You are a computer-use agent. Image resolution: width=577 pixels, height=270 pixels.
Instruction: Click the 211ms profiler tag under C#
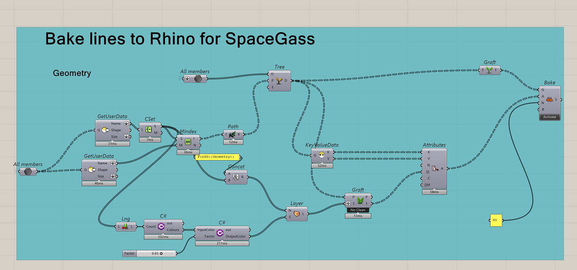tap(222, 243)
